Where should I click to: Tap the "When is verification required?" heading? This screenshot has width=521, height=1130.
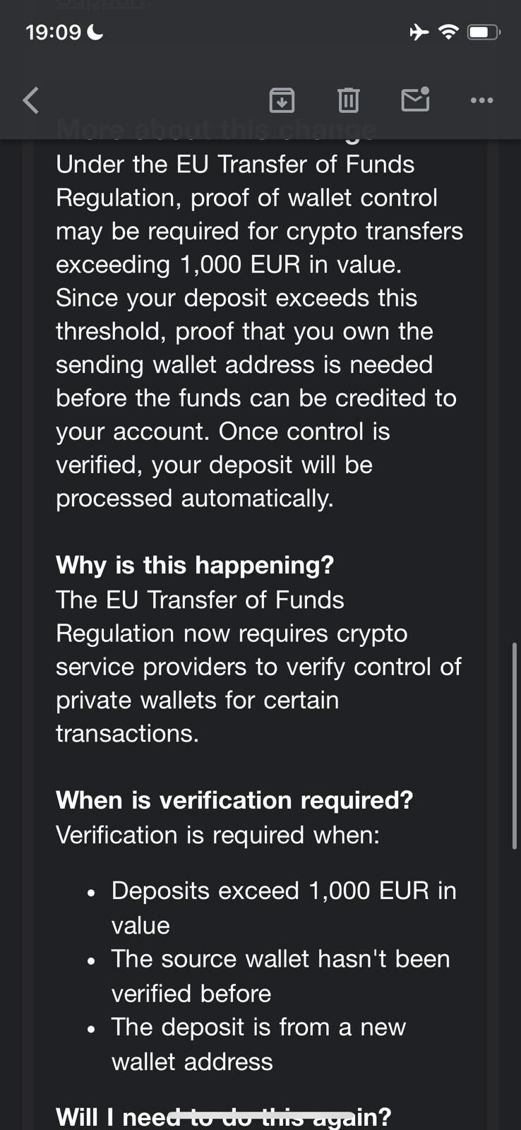234,800
